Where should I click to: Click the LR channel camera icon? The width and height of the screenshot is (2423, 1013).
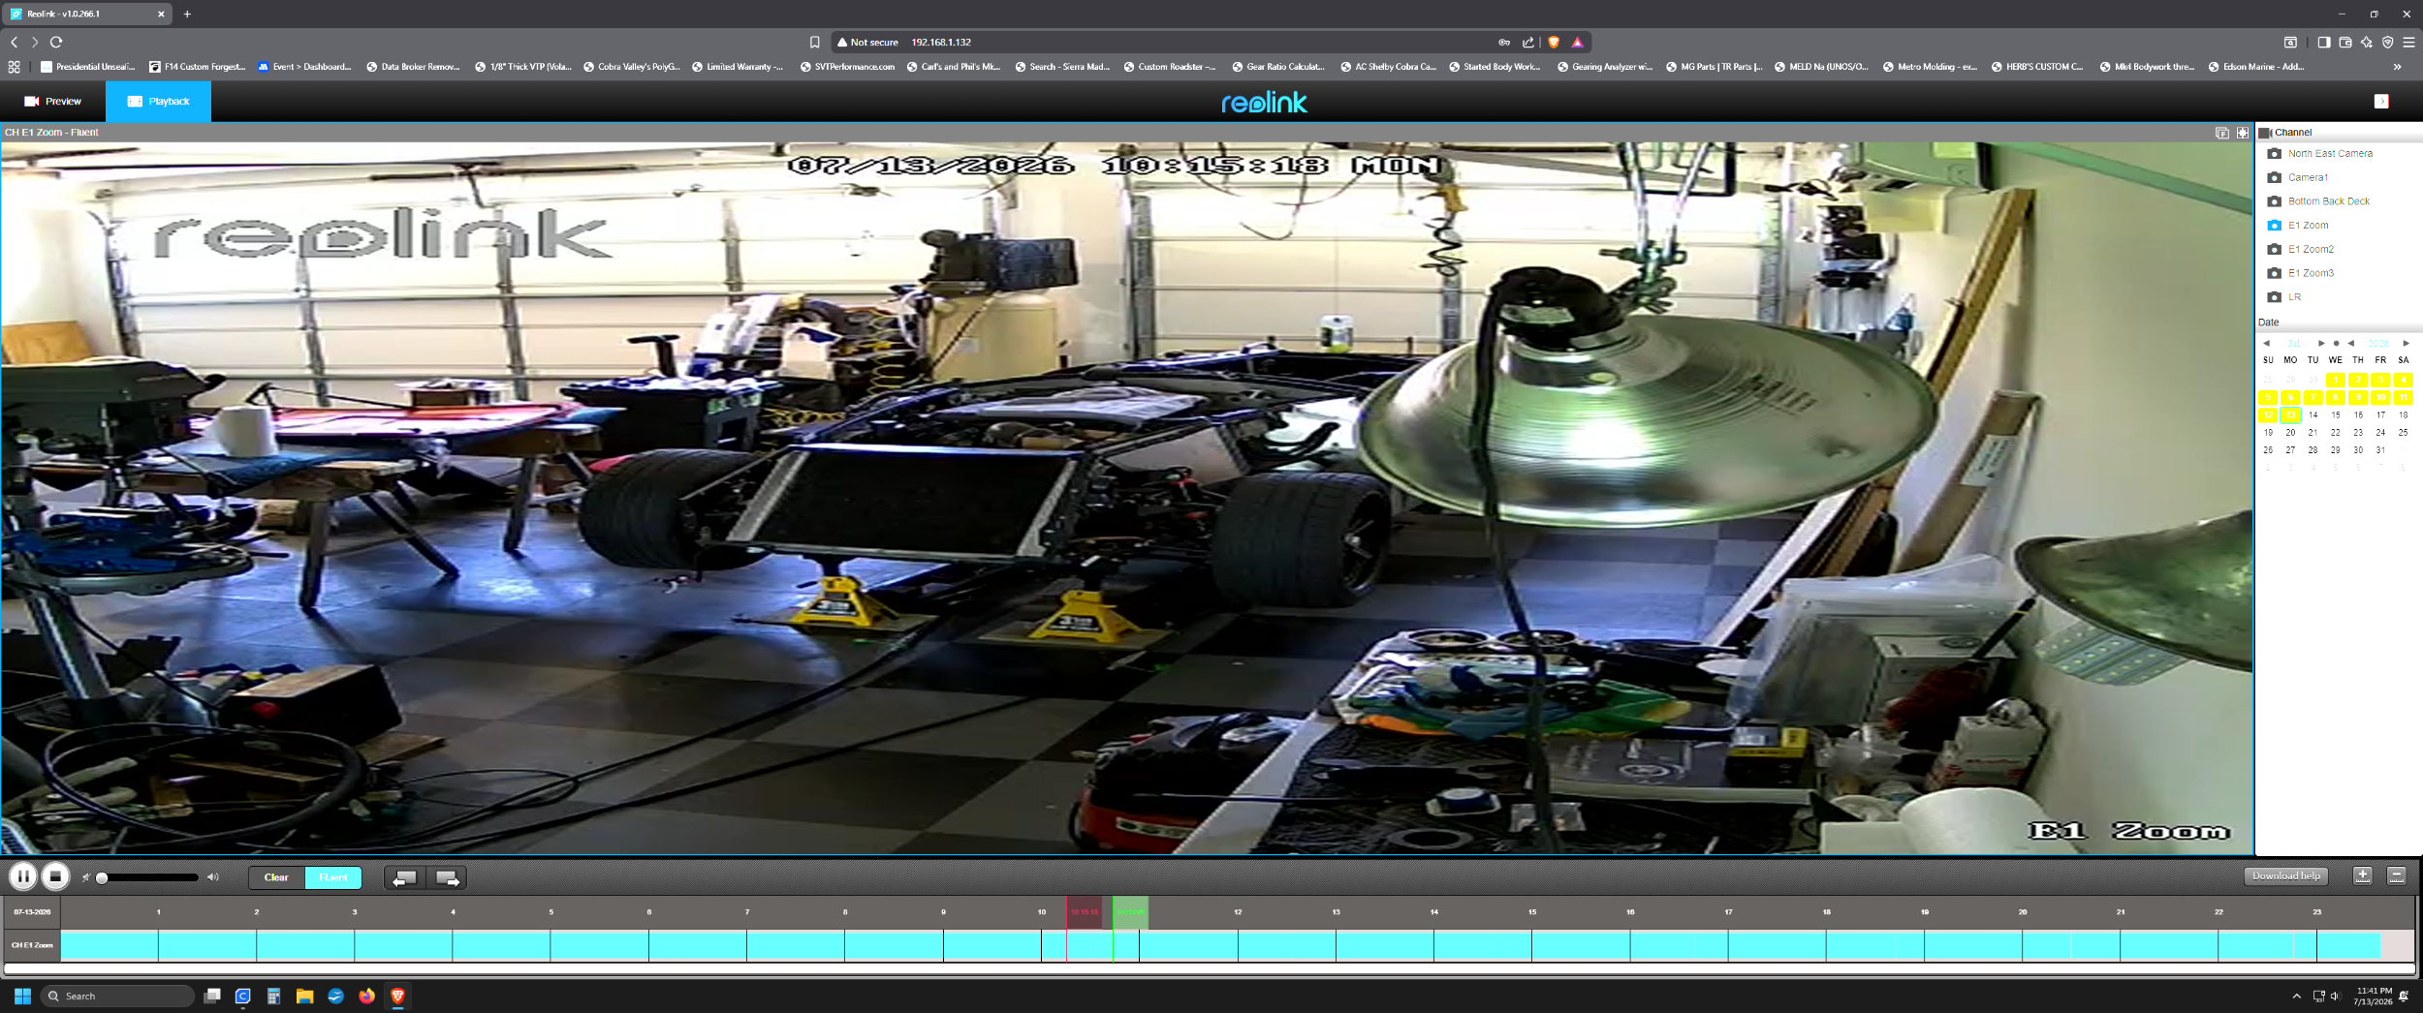pos(2274,297)
